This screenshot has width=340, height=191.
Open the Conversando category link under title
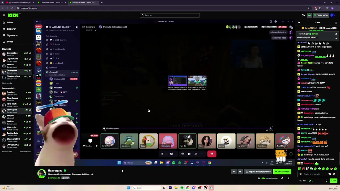54,178
